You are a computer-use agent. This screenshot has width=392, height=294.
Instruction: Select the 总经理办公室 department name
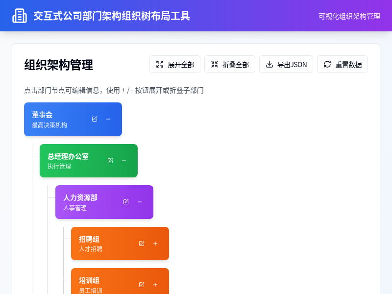point(68,156)
